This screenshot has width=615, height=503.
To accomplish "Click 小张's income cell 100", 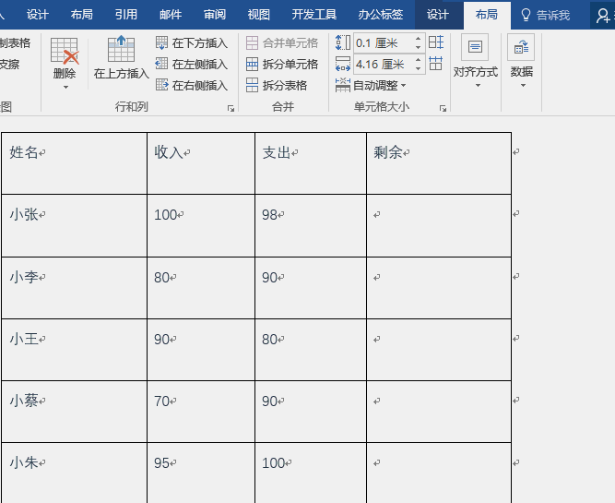I will (x=201, y=226).
